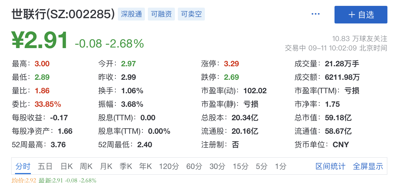Click the 最低 value 2.89
Screen dimensions: 398x183
point(42,77)
